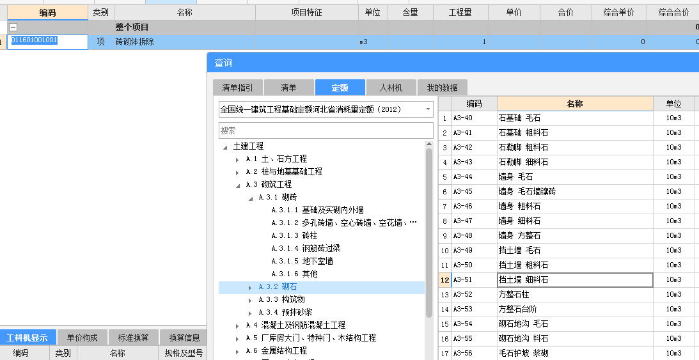Click the main table 工程量 column header
This screenshot has width=699, height=360.
click(x=460, y=13)
